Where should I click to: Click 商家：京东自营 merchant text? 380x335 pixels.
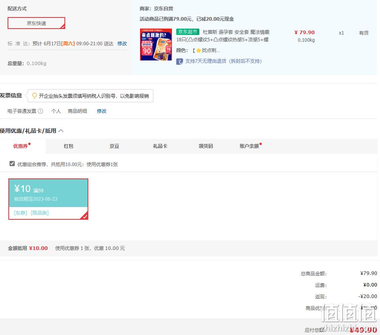coord(156,9)
